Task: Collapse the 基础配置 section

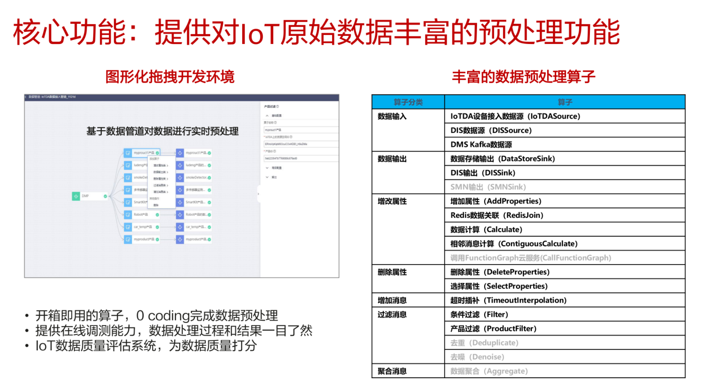Action: tap(266, 115)
